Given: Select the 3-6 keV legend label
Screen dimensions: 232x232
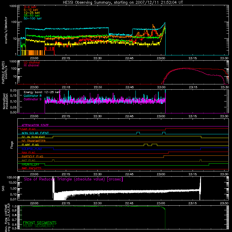Looking at the screenshot, I should (x=30, y=7).
